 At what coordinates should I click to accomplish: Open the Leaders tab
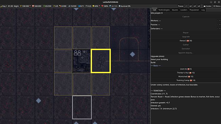[x=184, y=10]
